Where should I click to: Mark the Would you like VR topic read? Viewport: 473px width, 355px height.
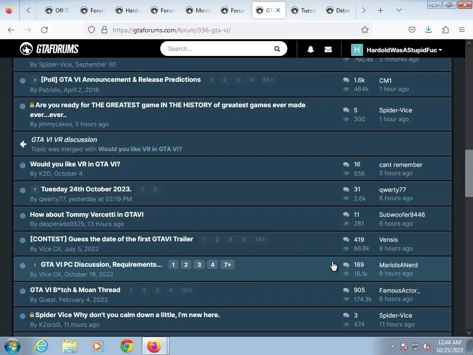pyautogui.click(x=23, y=165)
